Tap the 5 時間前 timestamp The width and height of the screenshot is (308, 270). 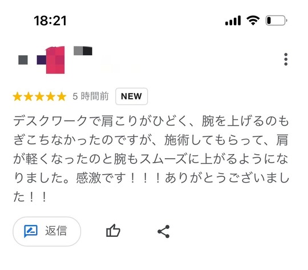pos(91,96)
